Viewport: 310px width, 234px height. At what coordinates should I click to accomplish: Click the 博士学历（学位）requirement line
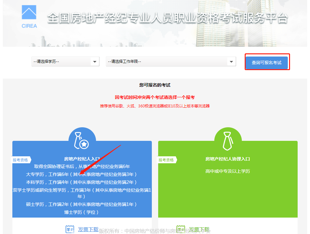point(82,212)
